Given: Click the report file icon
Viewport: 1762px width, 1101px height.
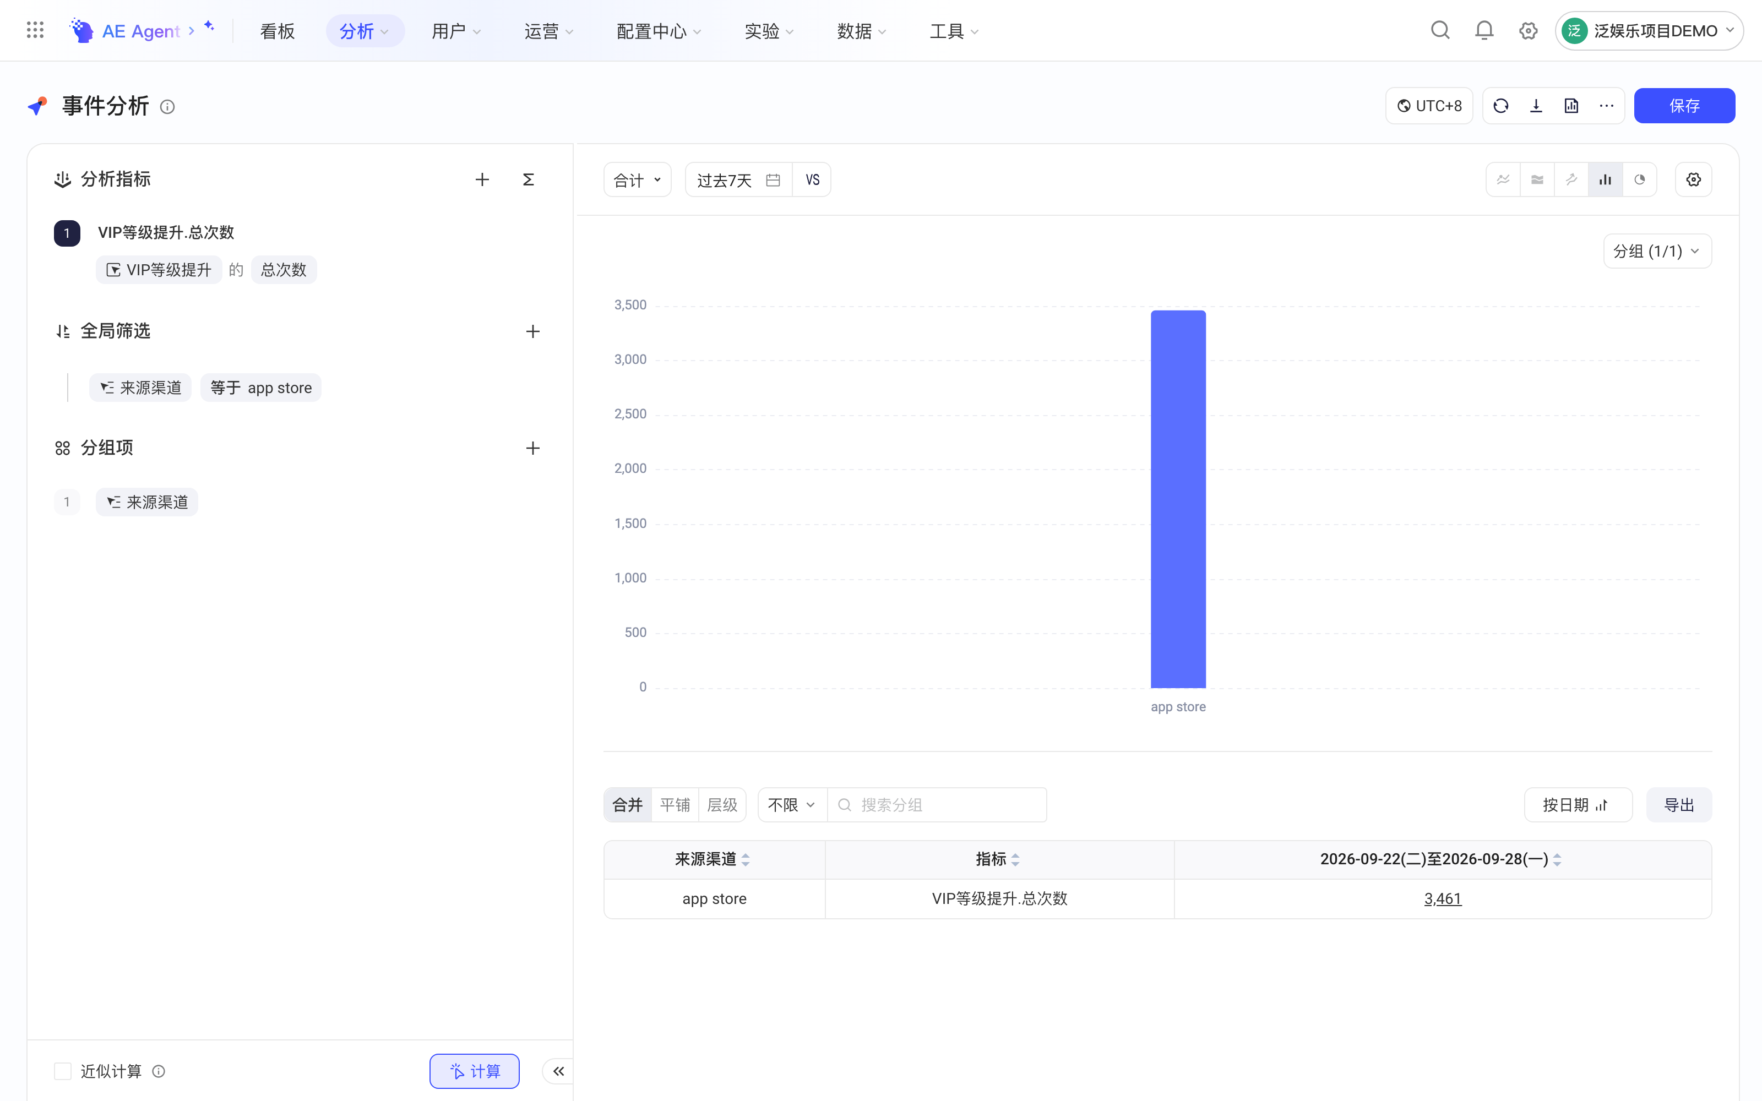Looking at the screenshot, I should click(x=1571, y=106).
